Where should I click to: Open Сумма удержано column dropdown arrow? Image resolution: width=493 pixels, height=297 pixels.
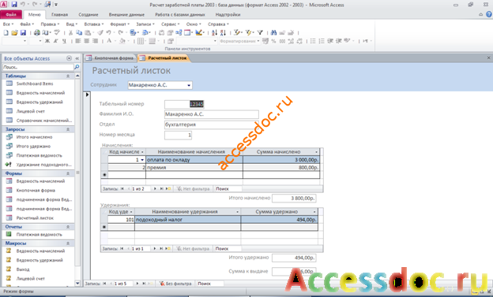(x=314, y=212)
